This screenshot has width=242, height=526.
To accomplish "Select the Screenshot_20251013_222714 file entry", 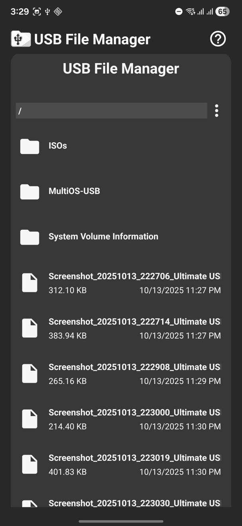I will coord(120,328).
